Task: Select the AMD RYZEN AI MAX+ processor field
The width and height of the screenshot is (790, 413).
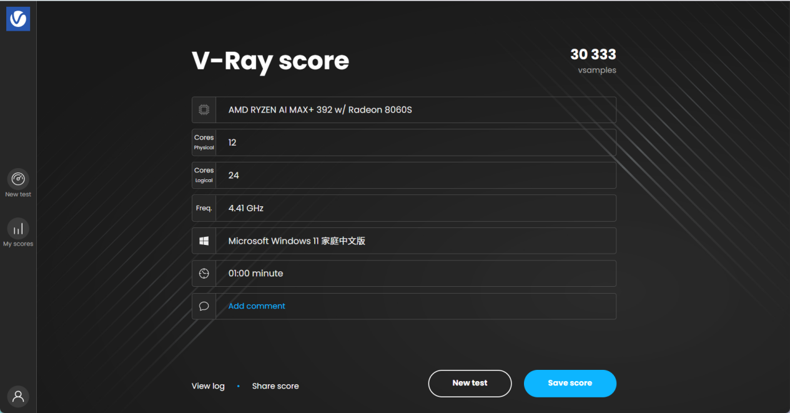Action: [415, 110]
